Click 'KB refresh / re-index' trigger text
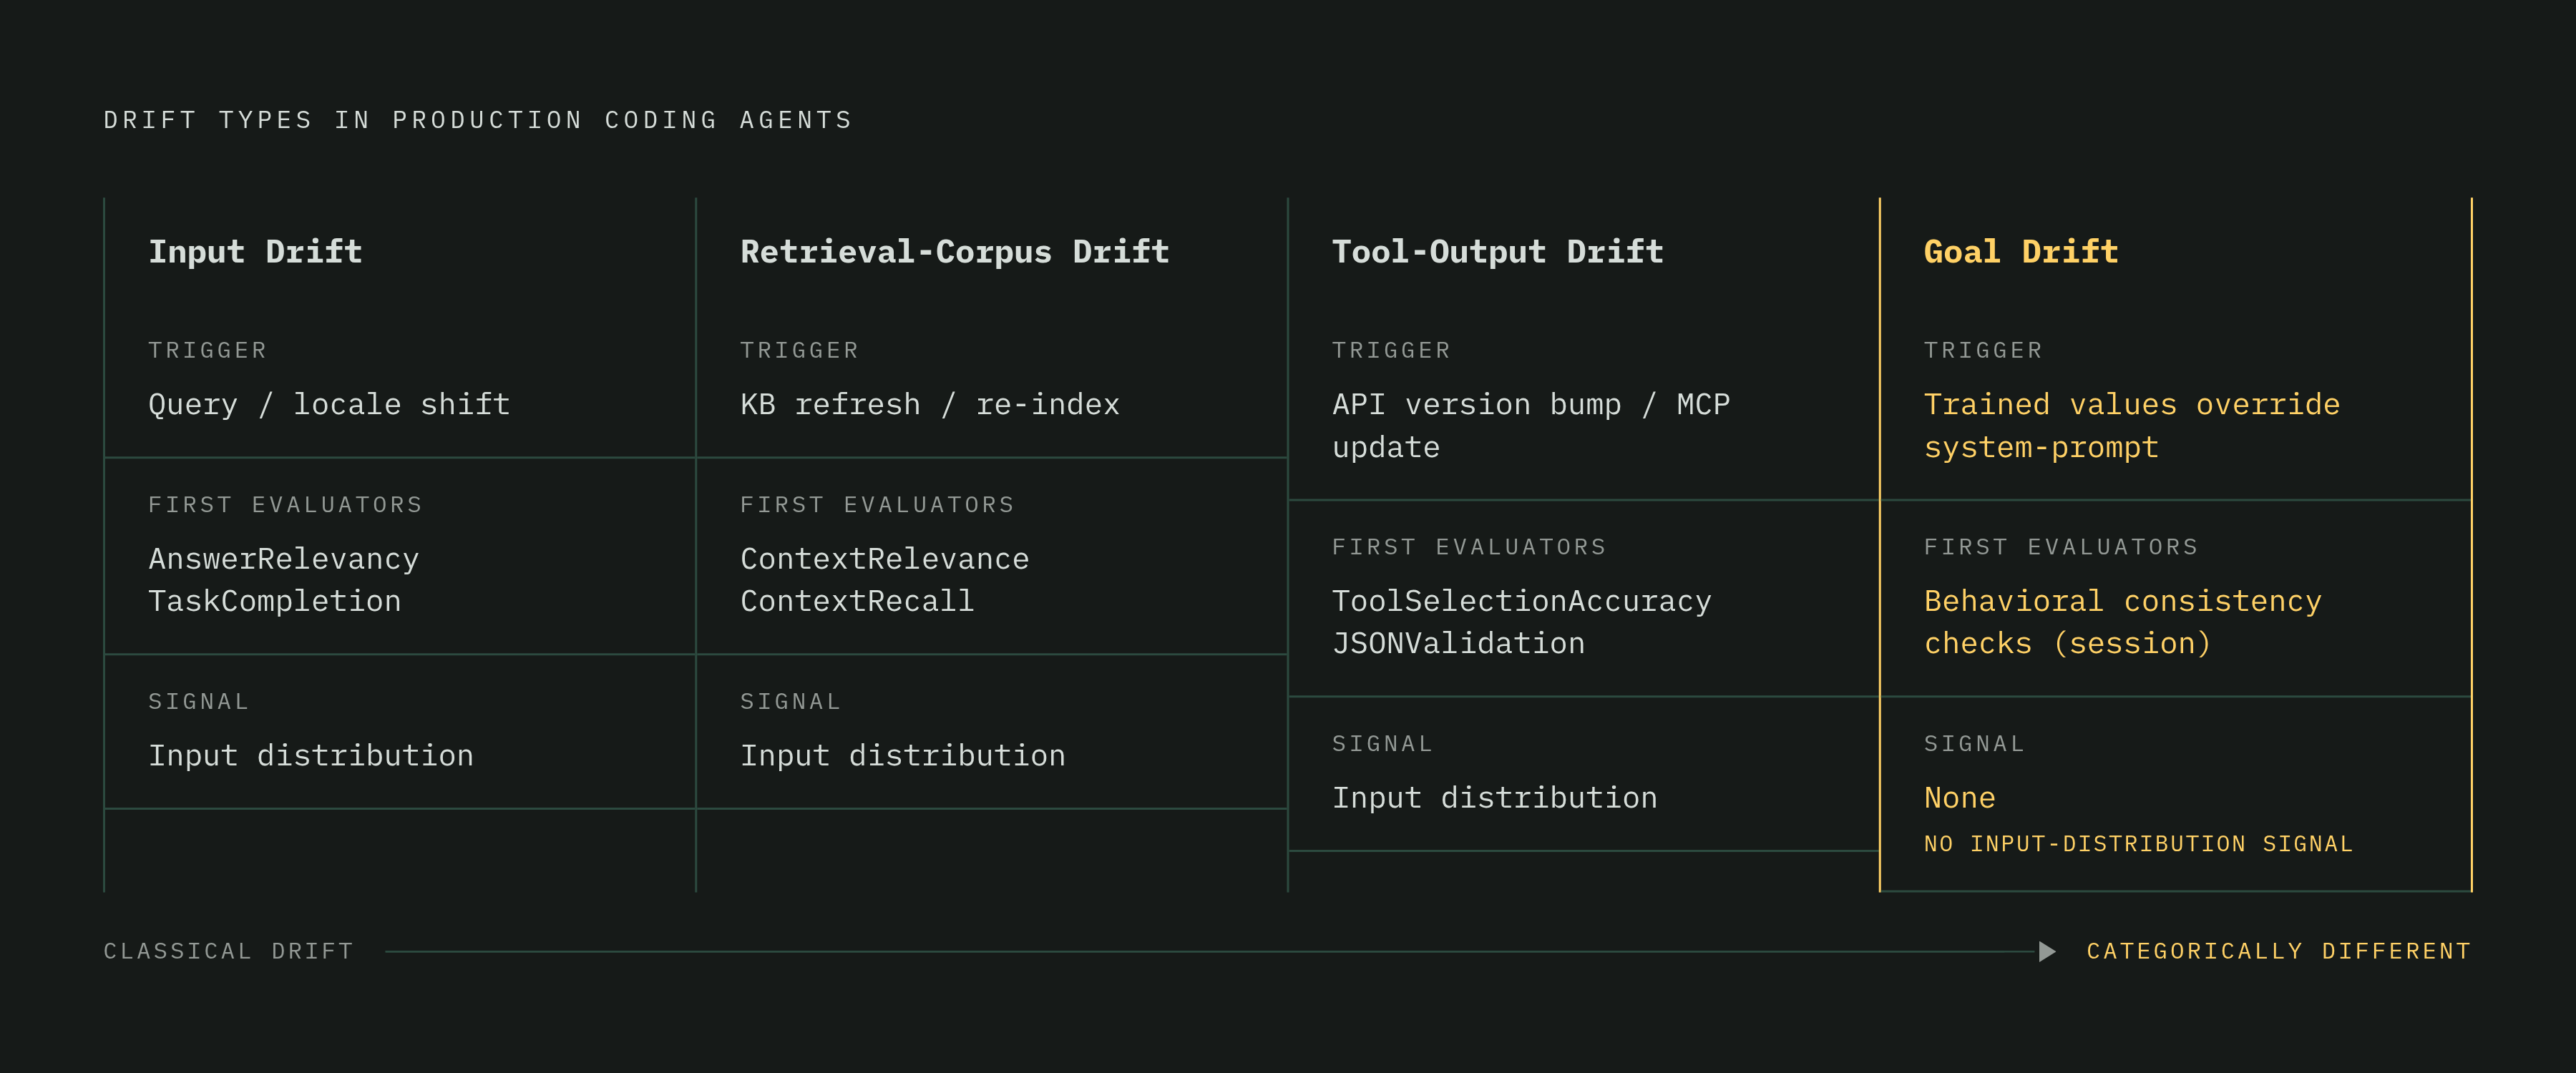The width and height of the screenshot is (2576, 1073). pos(930,404)
